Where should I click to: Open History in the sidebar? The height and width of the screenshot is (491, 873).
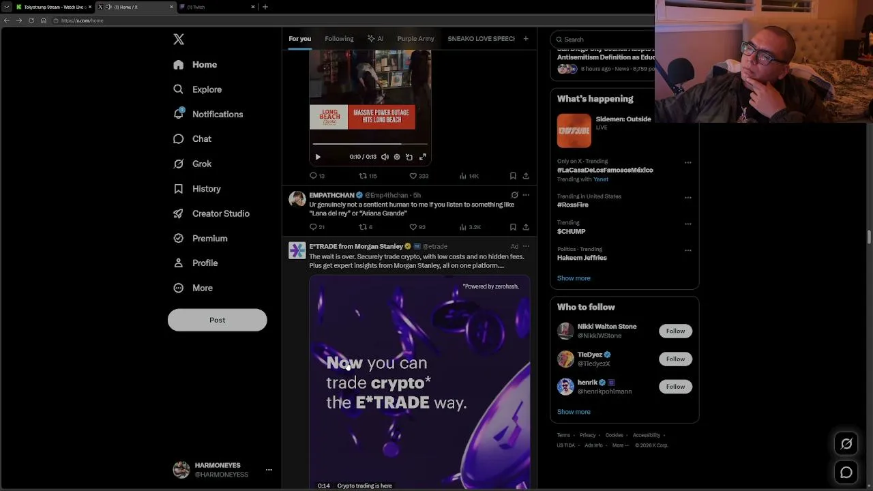click(x=197, y=189)
